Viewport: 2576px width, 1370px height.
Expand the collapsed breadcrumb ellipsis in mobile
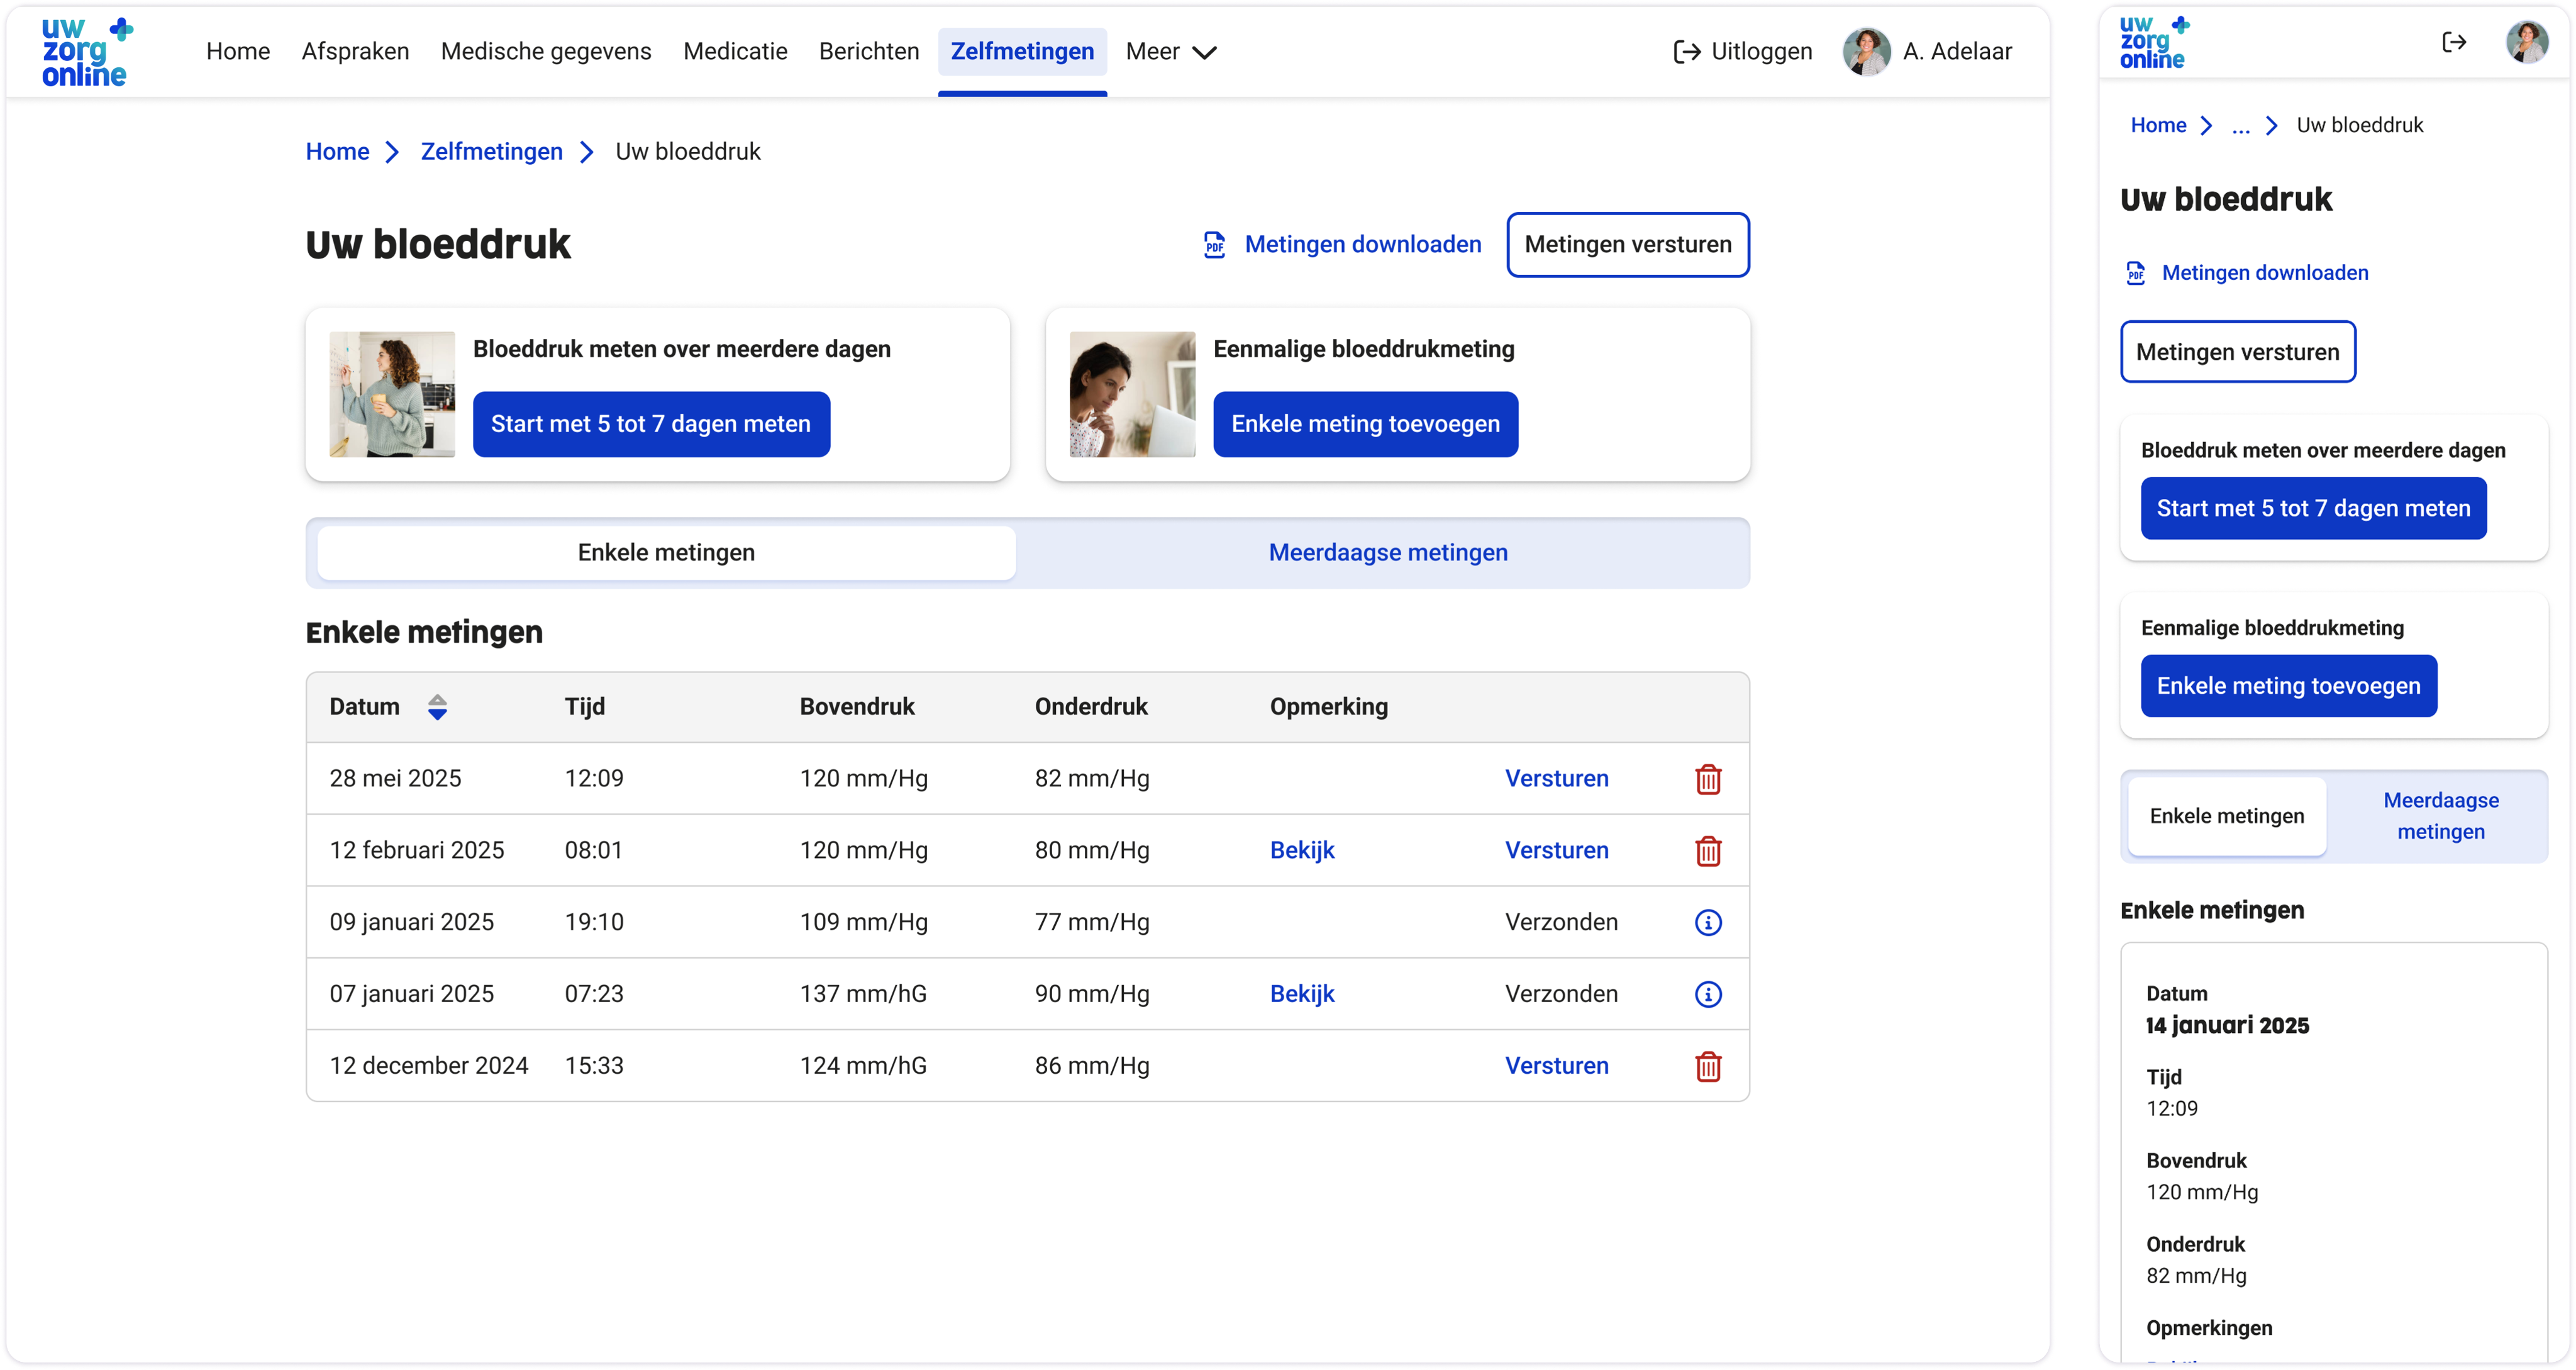coord(2240,126)
